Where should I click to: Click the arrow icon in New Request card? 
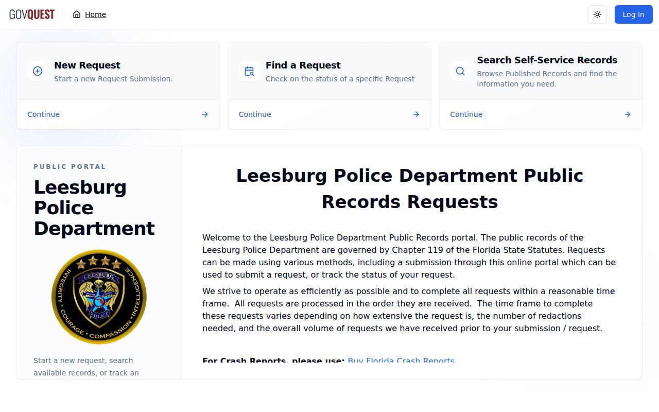[x=205, y=114]
